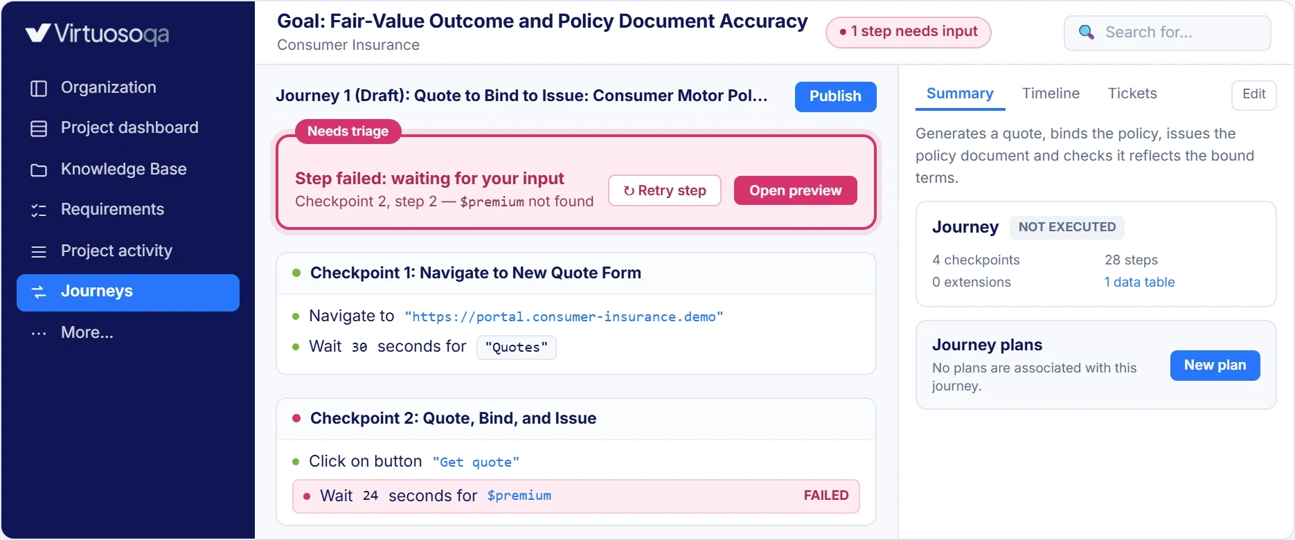This screenshot has height=540, width=1295.
Task: Focus the Search for... field
Action: pyautogui.click(x=1168, y=33)
